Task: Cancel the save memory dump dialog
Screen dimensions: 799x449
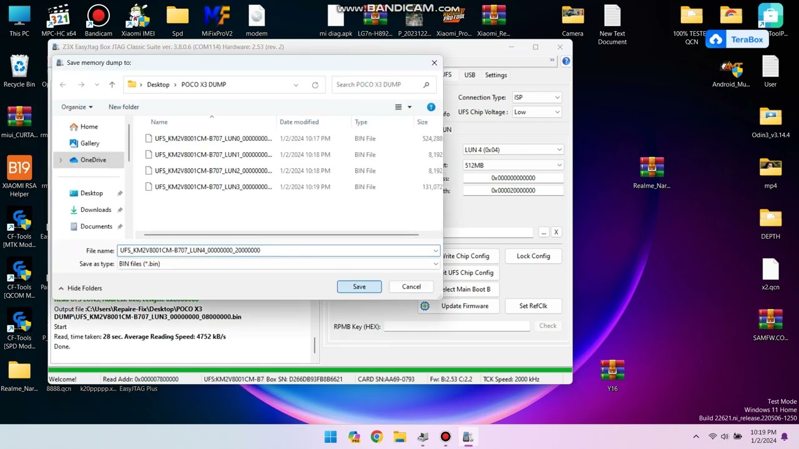Action: point(411,287)
